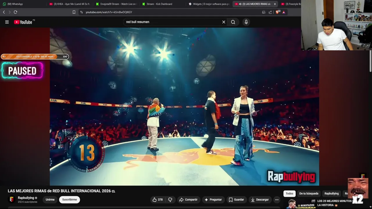Go back with browser back arrow

(4, 12)
